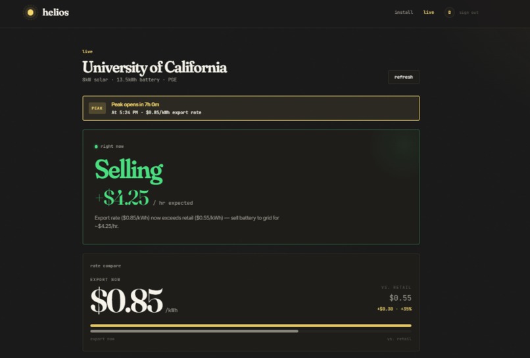Image resolution: width=530 pixels, height=358 pixels.
Task: Click the green right now status dot
Action: [96, 146]
